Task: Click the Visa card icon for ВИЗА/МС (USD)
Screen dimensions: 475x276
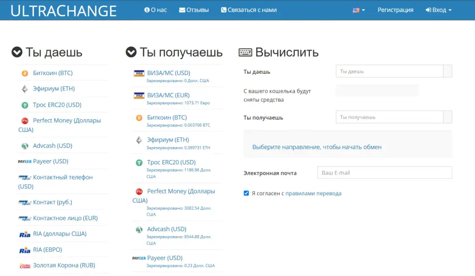Action: (139, 73)
